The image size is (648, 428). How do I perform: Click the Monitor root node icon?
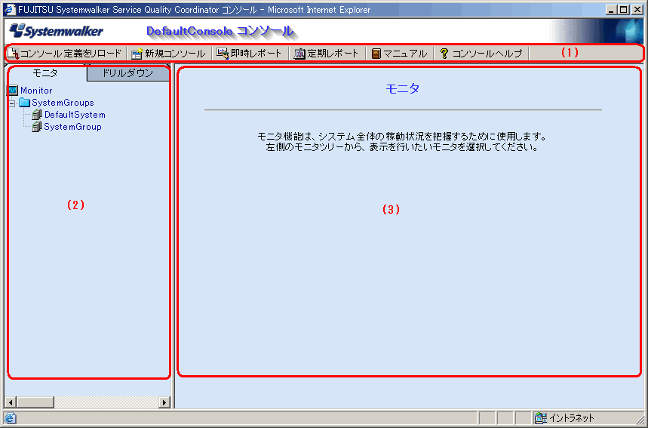tap(13, 90)
